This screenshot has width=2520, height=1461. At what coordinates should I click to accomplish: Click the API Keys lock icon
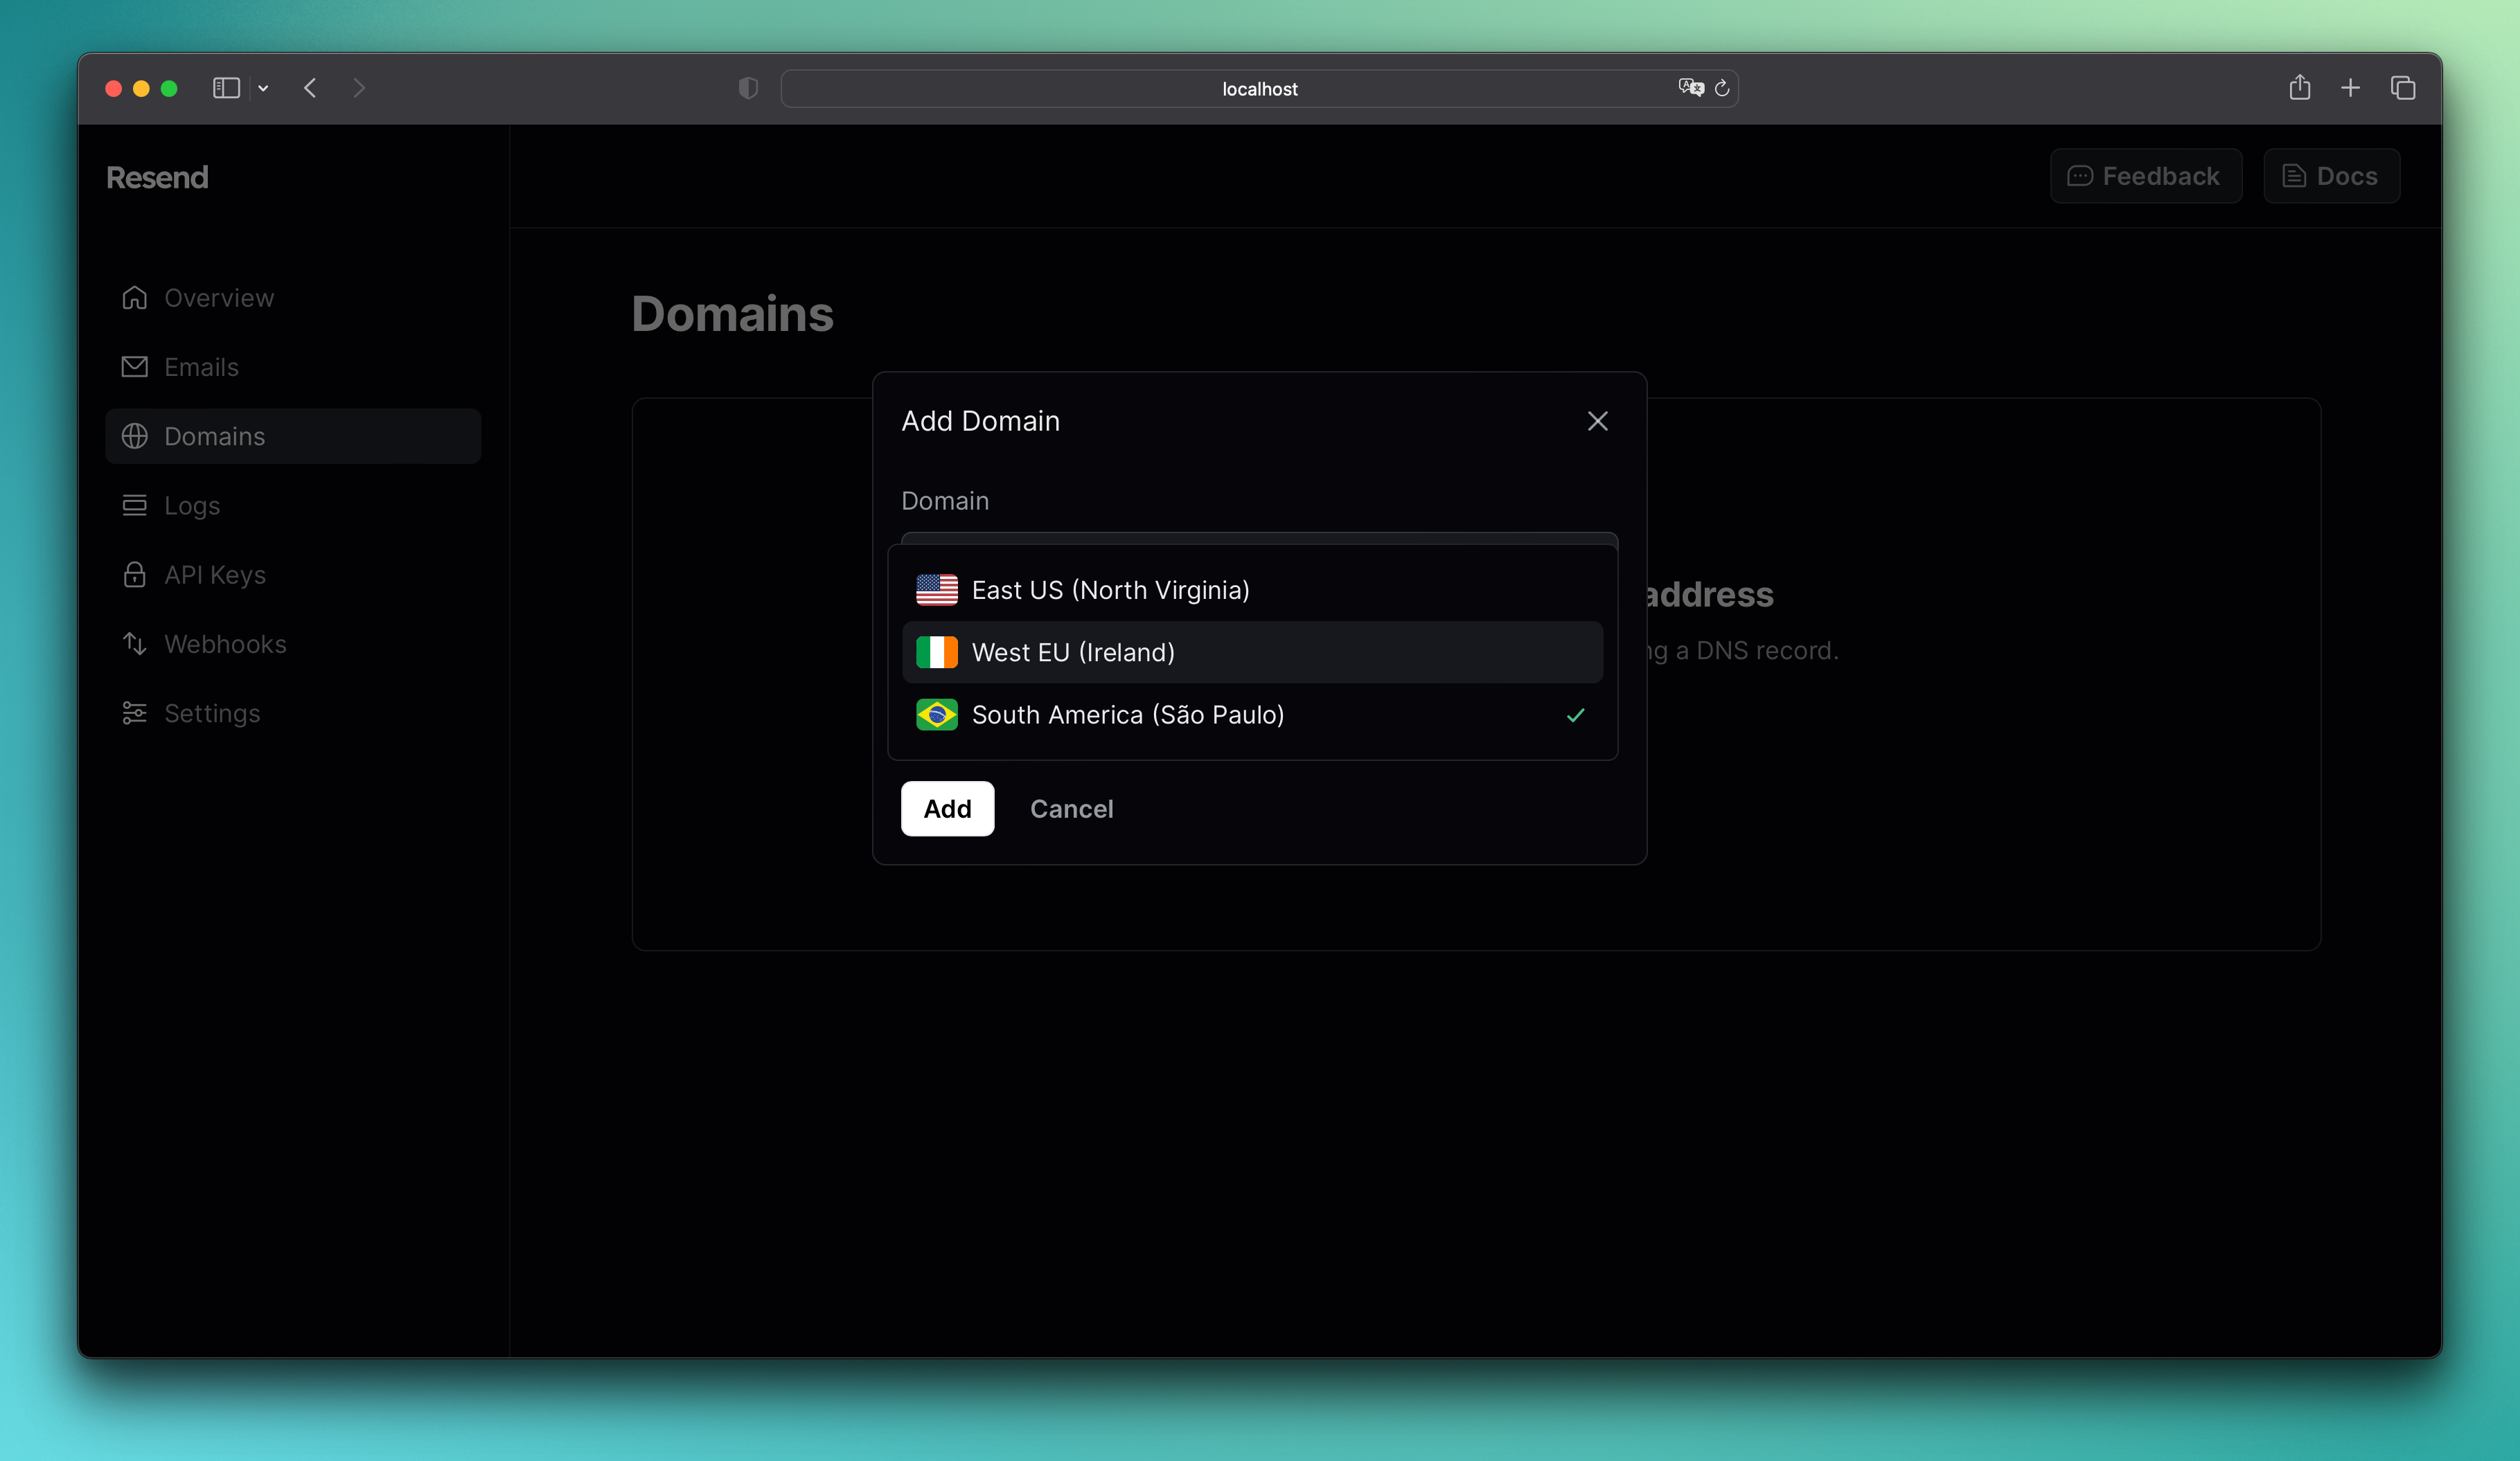(136, 574)
